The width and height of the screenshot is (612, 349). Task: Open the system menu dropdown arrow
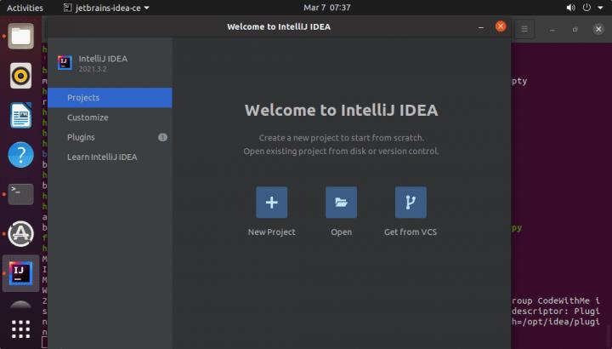tap(601, 8)
